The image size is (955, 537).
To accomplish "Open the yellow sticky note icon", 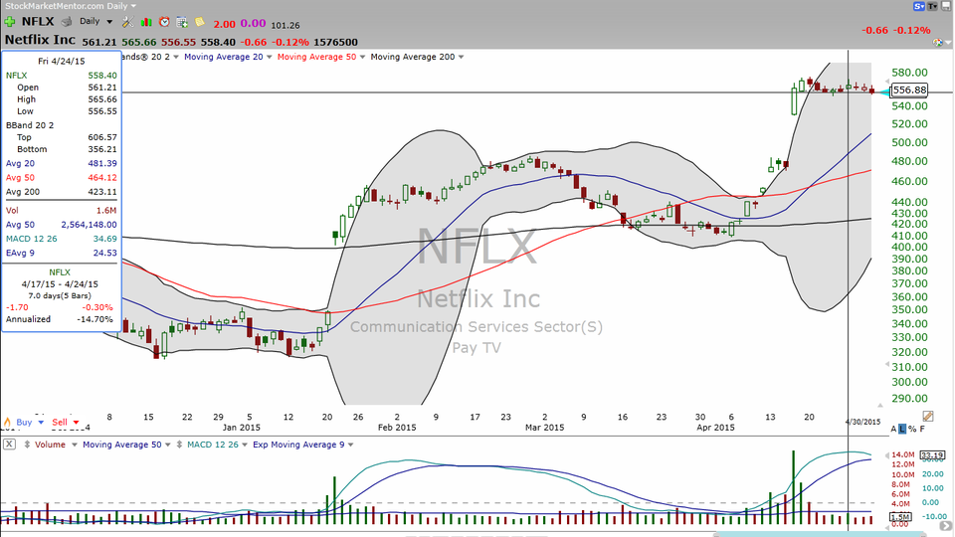I will point(200,22).
